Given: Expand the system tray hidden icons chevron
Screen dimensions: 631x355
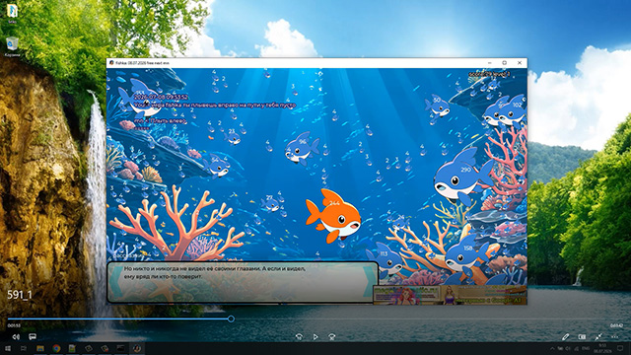Looking at the screenshot, I should coord(552,348).
